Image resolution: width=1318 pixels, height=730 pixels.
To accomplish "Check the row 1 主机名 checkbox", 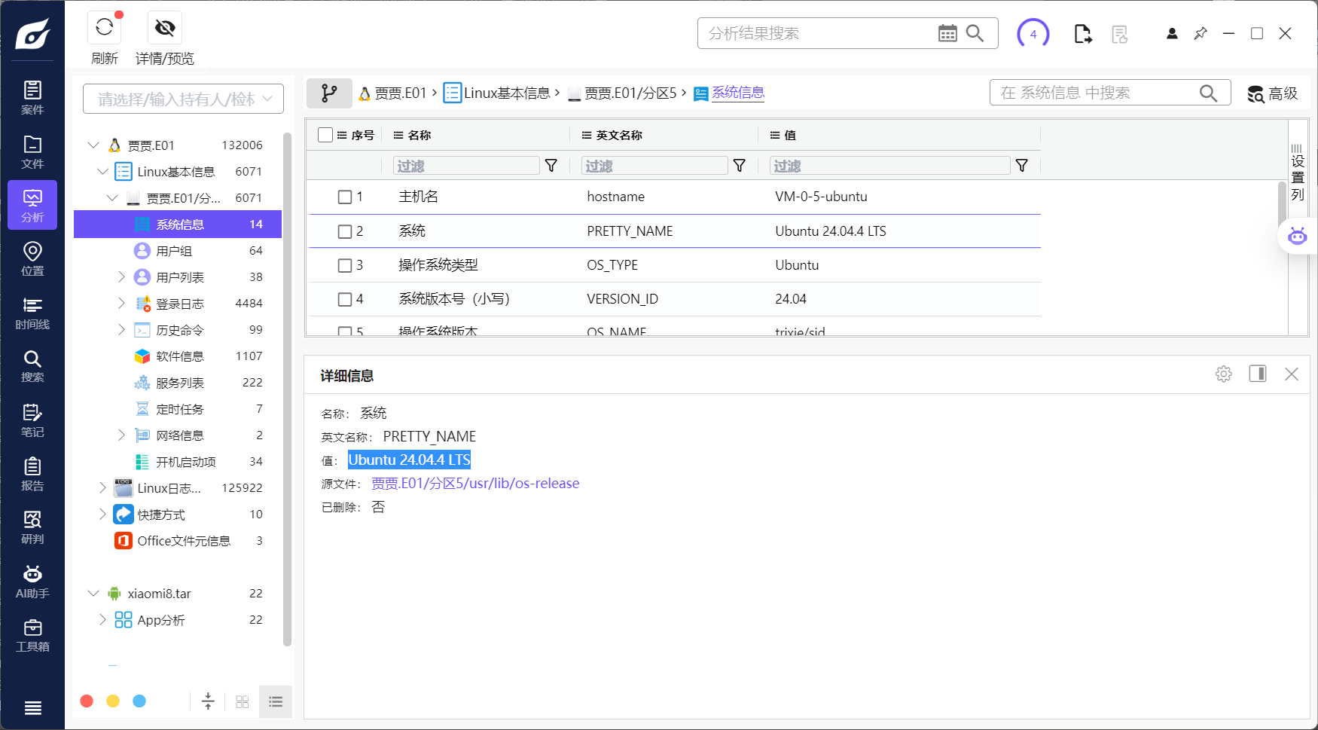I will pyautogui.click(x=345, y=197).
